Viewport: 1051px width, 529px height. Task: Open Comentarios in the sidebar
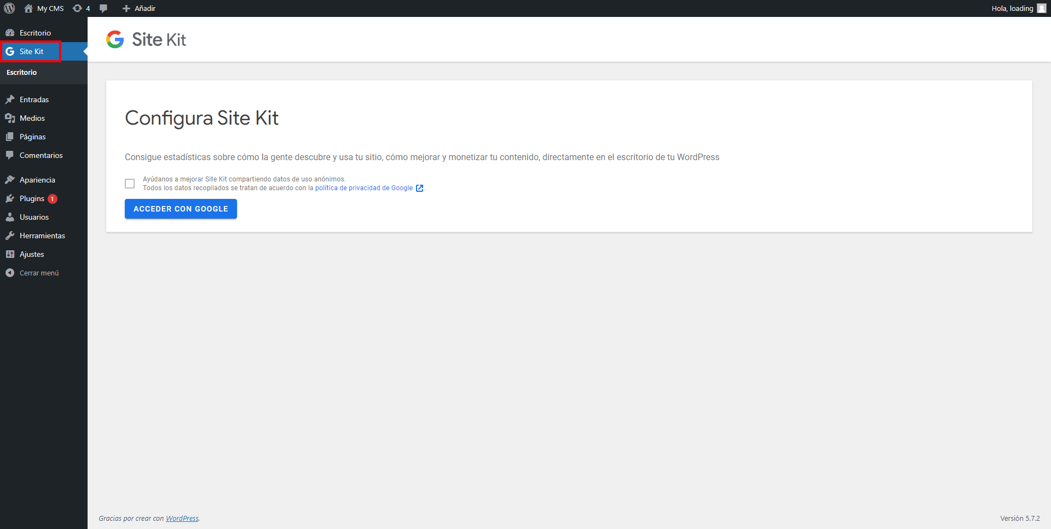[x=44, y=155]
